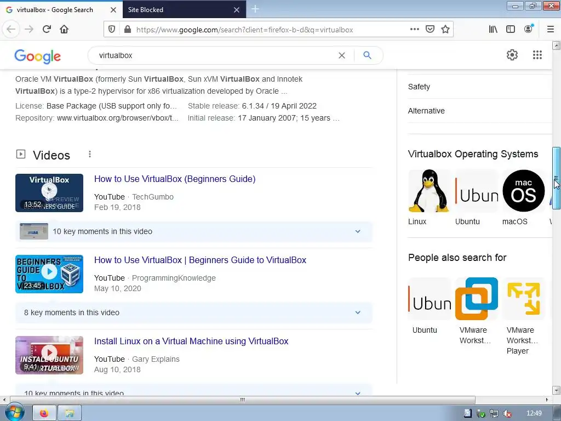Expand 10 key moments for TechGumbo video

(x=194, y=232)
